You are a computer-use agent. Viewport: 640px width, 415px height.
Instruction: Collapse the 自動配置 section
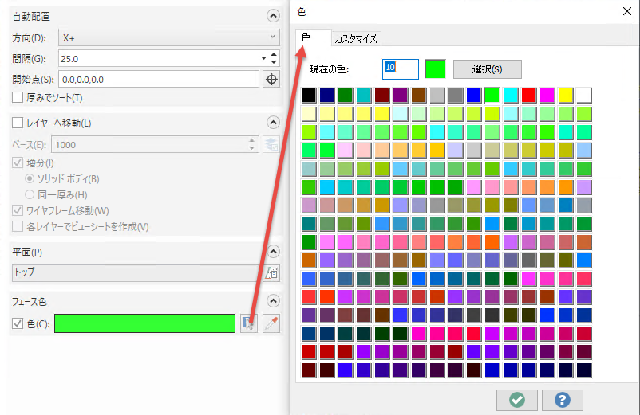coord(273,16)
